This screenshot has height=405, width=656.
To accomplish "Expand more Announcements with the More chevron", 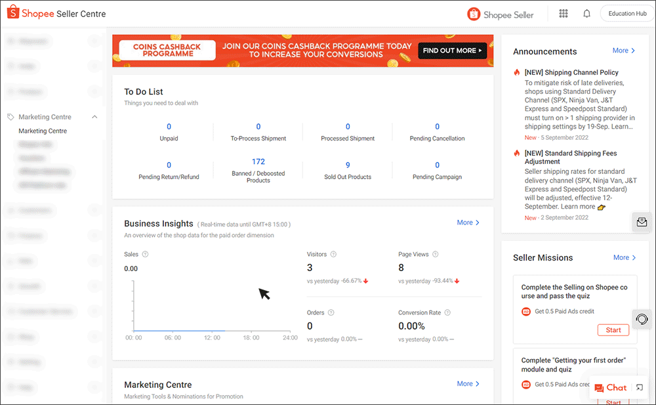I will pos(623,51).
